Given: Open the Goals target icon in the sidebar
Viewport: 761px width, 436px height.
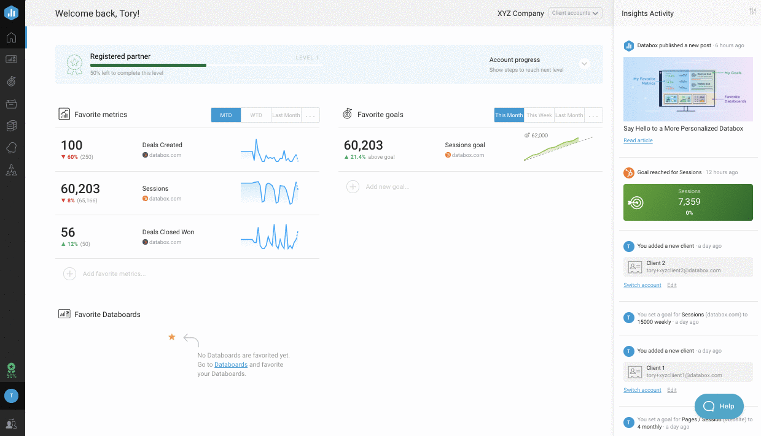Looking at the screenshot, I should pos(11,81).
